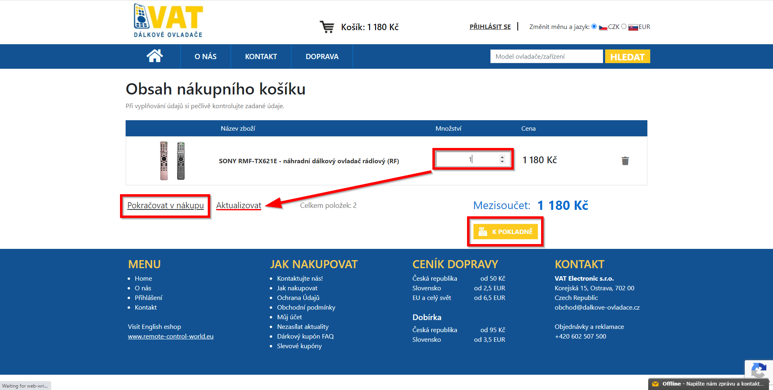Viewport: 773px width, 390px height.
Task: Click Pokračovat v nákupu link
Action: pyautogui.click(x=165, y=205)
